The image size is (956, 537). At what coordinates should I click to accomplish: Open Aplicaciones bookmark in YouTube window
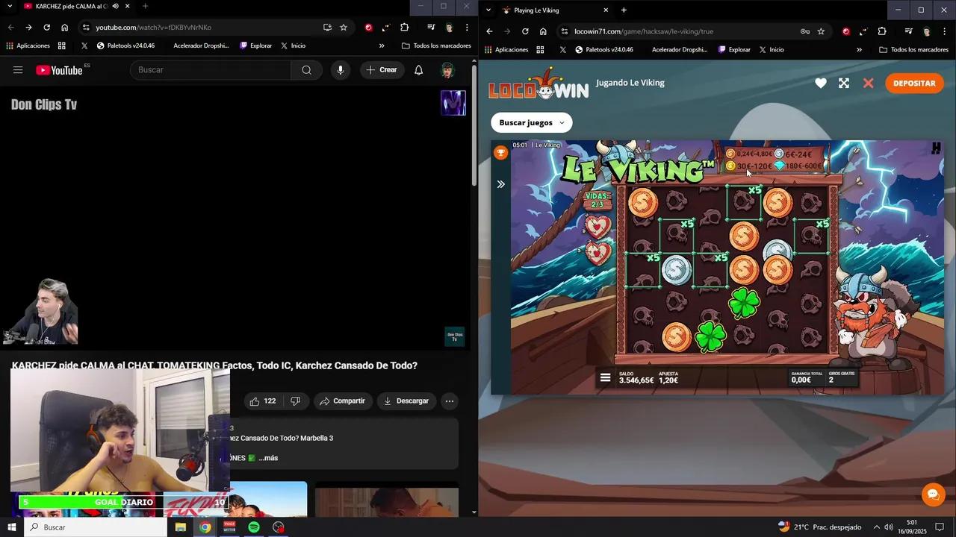(x=28, y=45)
